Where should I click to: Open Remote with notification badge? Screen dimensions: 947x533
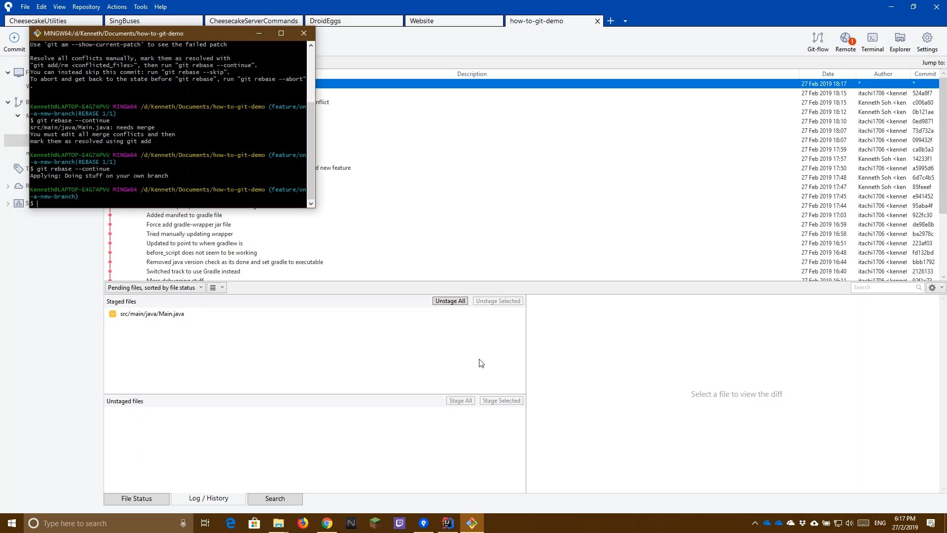[845, 42]
